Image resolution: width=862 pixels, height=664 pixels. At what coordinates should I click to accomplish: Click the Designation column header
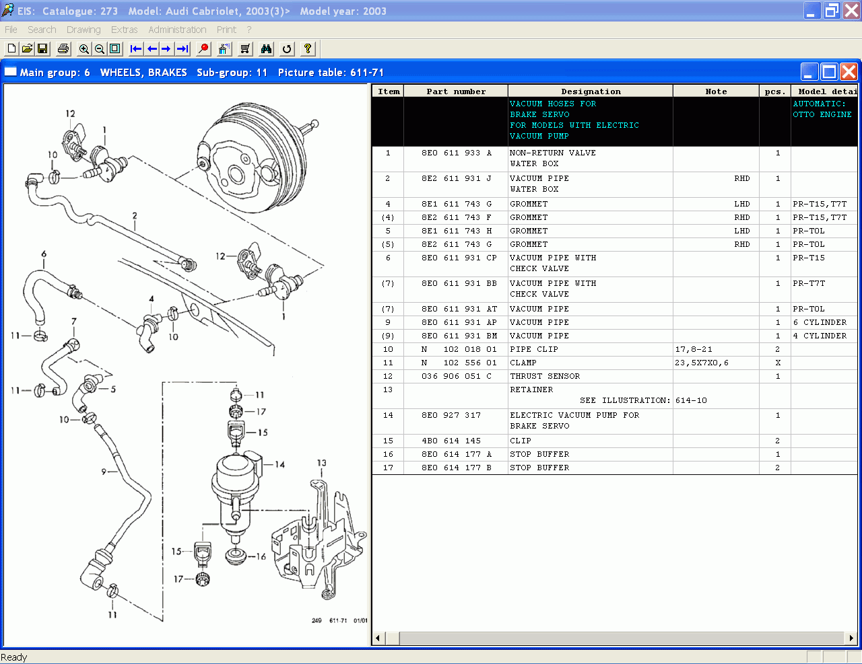point(591,91)
